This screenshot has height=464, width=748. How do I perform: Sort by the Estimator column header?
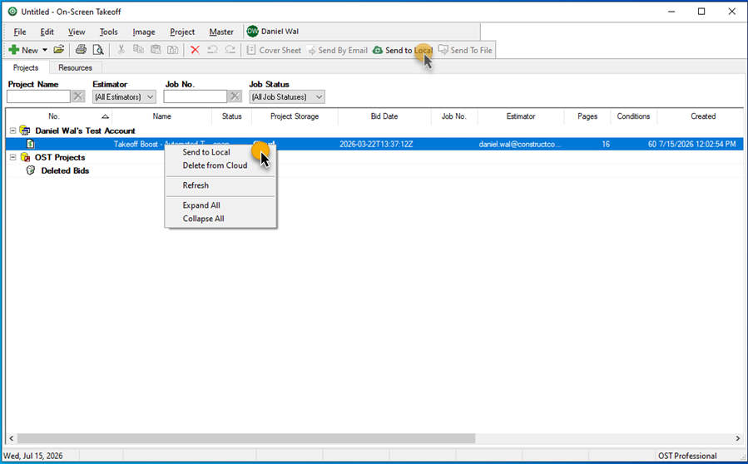(x=521, y=116)
